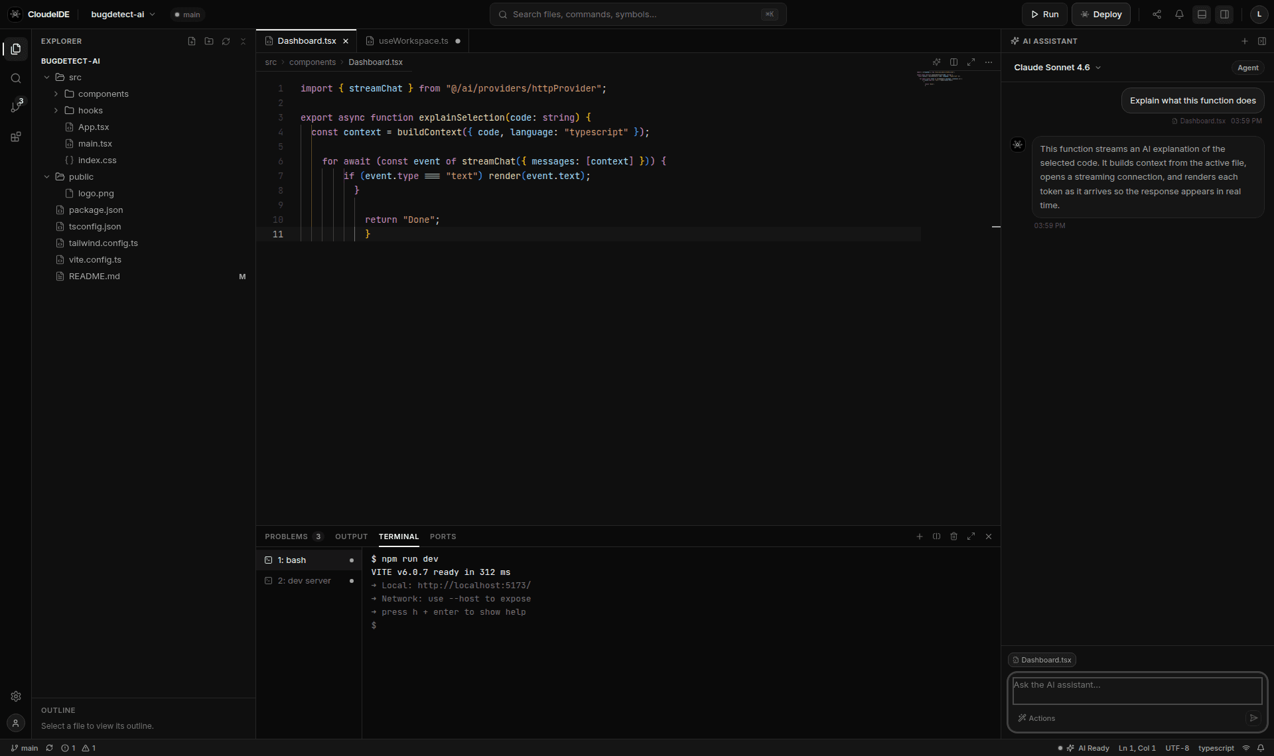Toggle the right sidebar layout button

(x=1224, y=14)
